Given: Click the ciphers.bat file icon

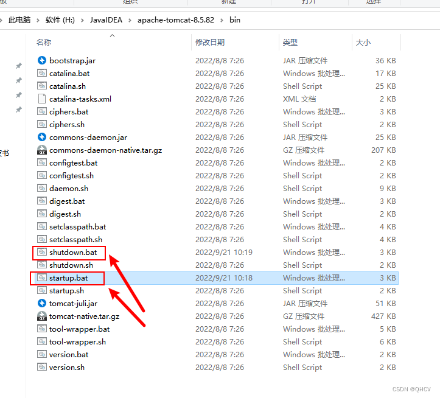Looking at the screenshot, I should [42, 111].
